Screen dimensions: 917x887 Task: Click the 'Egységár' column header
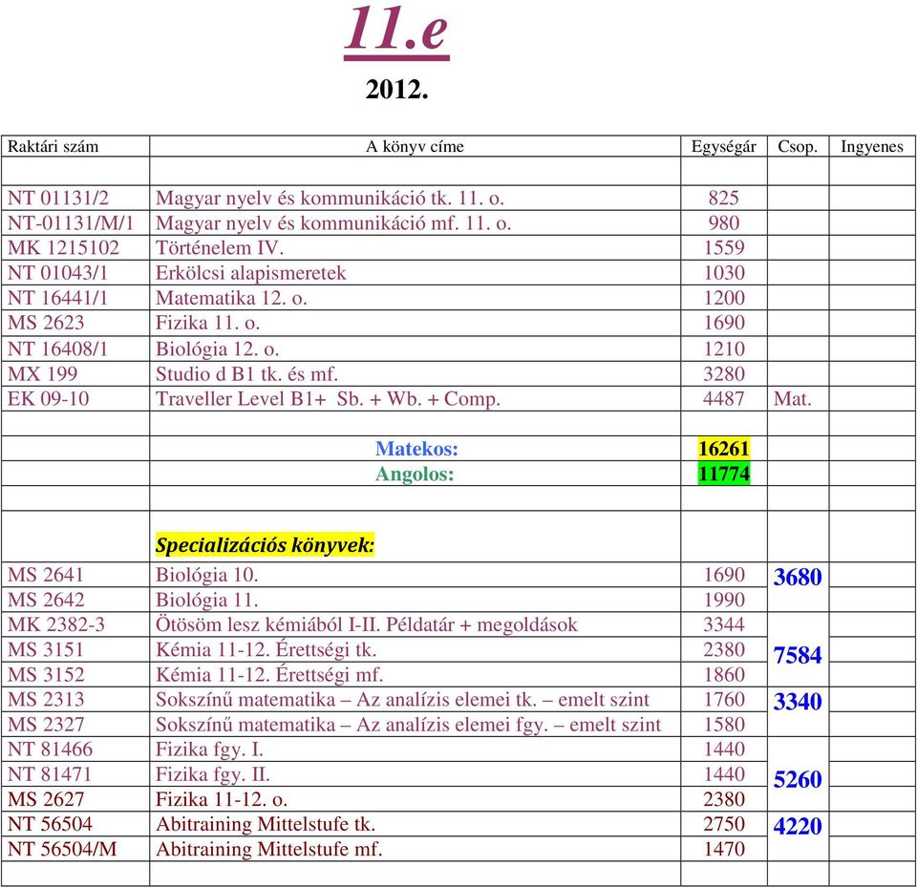tap(723, 146)
